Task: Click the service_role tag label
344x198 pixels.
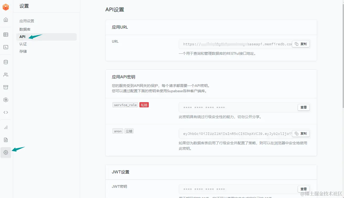Action: click(125, 105)
